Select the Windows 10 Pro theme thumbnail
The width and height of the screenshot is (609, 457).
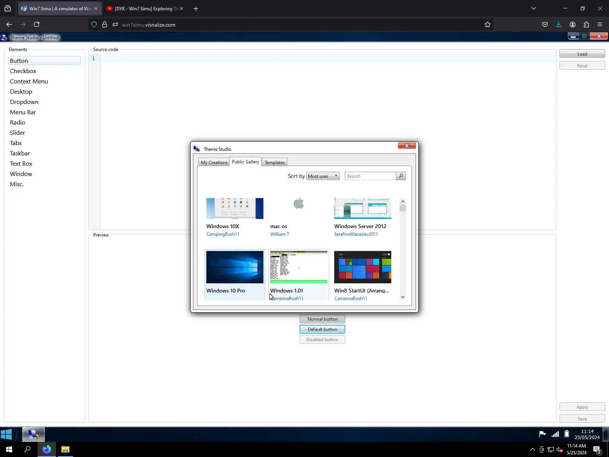click(235, 267)
